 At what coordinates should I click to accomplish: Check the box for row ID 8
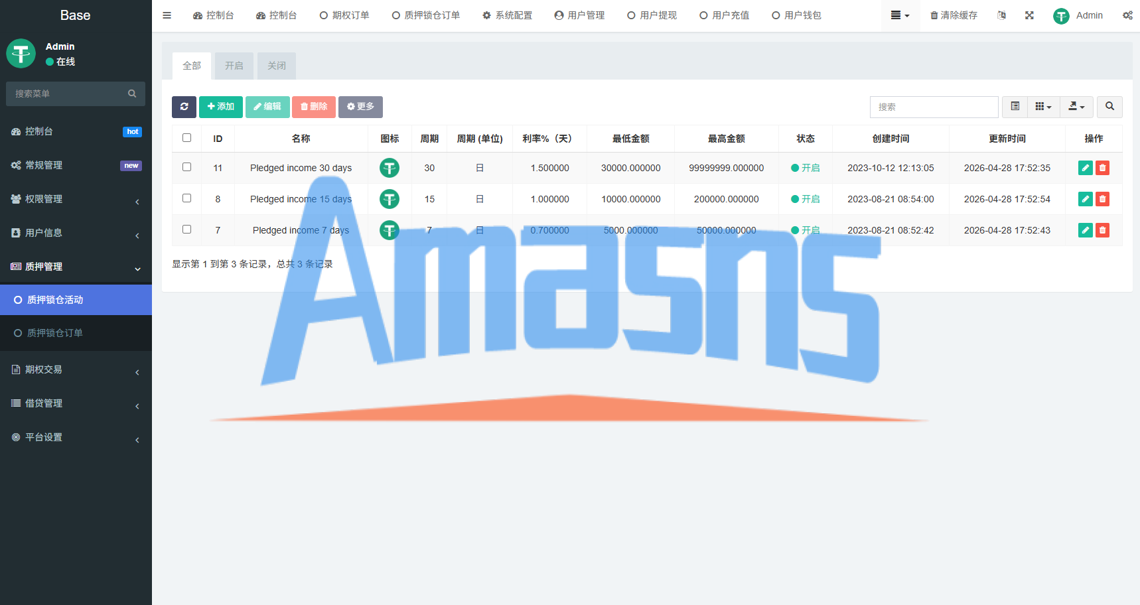(186, 198)
